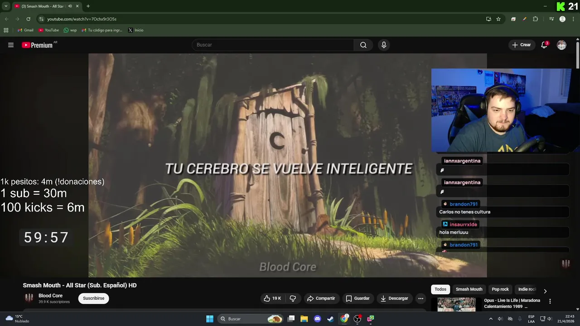Expand related chips with right chevron
This screenshot has height=326, width=580.
(x=545, y=291)
